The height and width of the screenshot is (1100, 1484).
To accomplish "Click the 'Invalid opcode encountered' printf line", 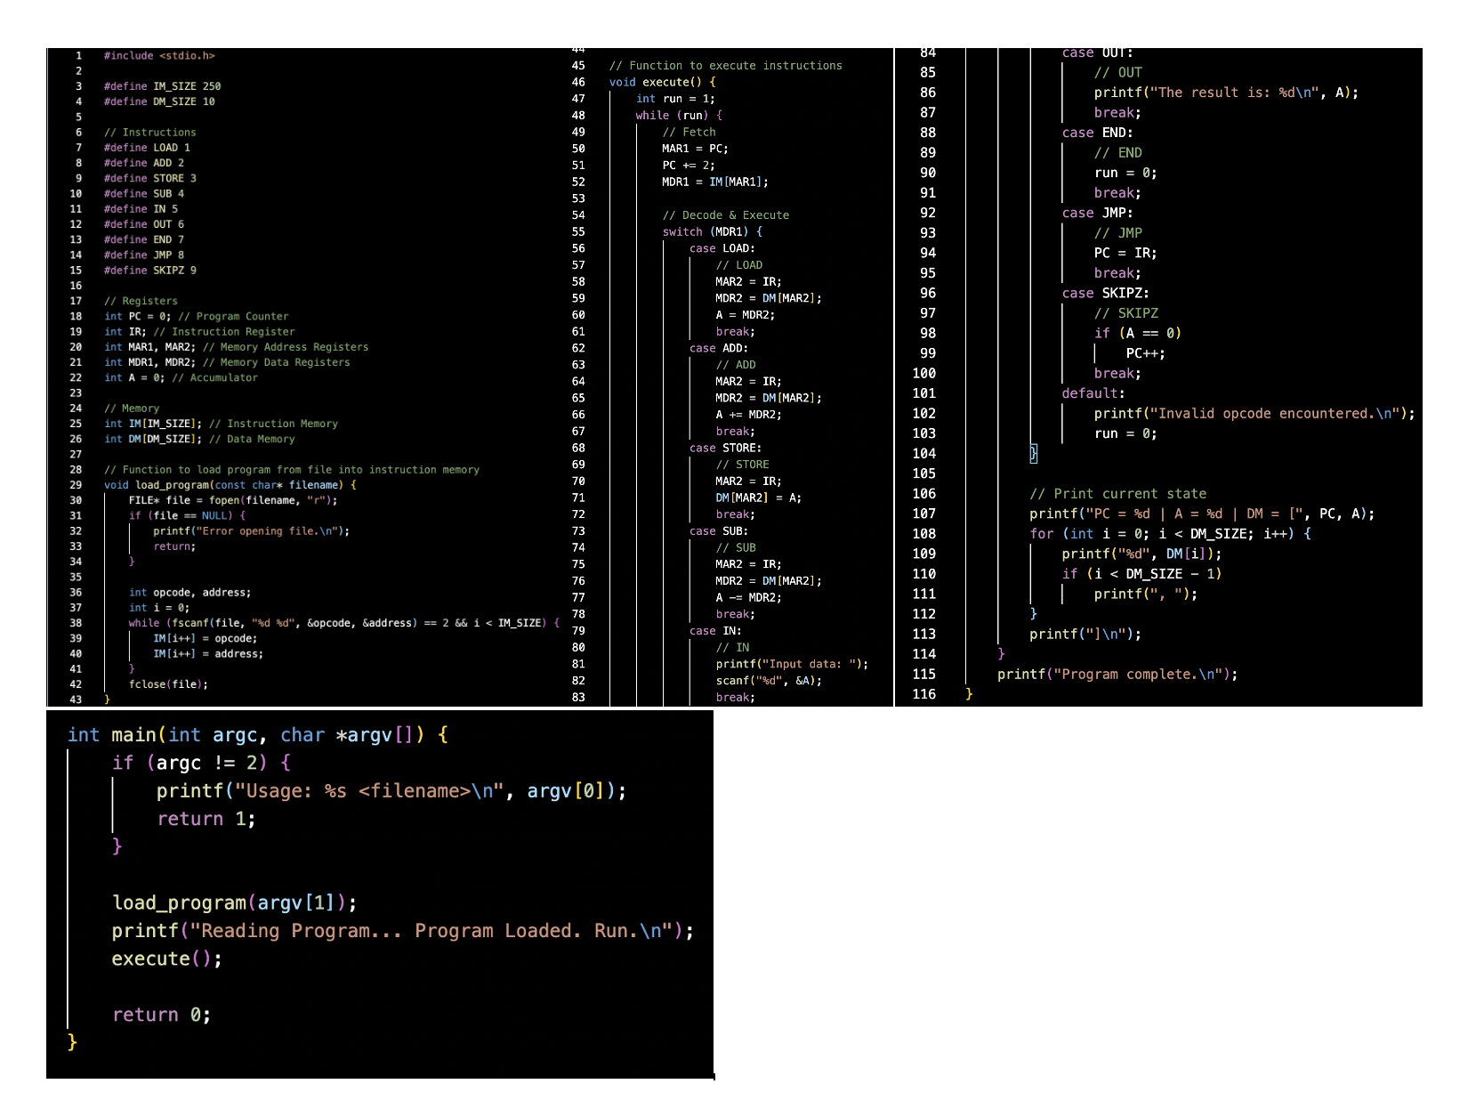I will 1254,413.
